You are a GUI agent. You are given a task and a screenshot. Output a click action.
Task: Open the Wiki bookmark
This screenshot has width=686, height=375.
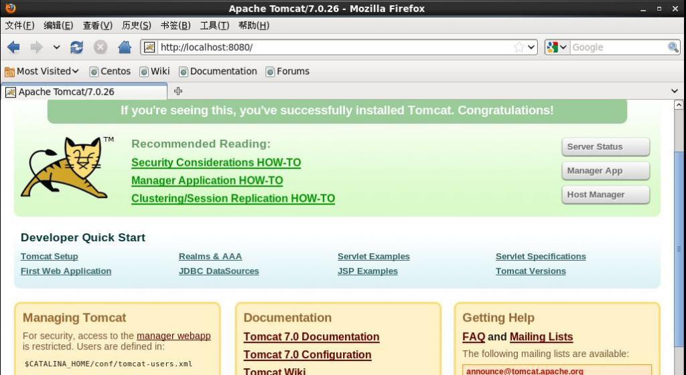155,71
